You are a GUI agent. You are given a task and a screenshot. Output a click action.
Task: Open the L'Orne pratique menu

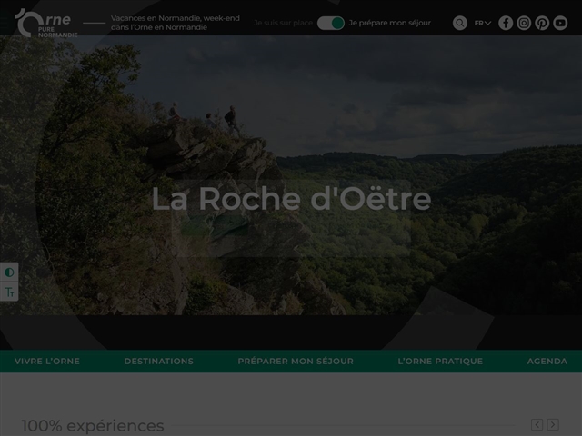(x=440, y=362)
